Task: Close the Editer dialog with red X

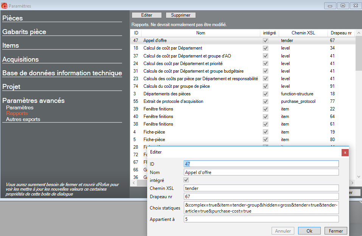Action: point(345,152)
